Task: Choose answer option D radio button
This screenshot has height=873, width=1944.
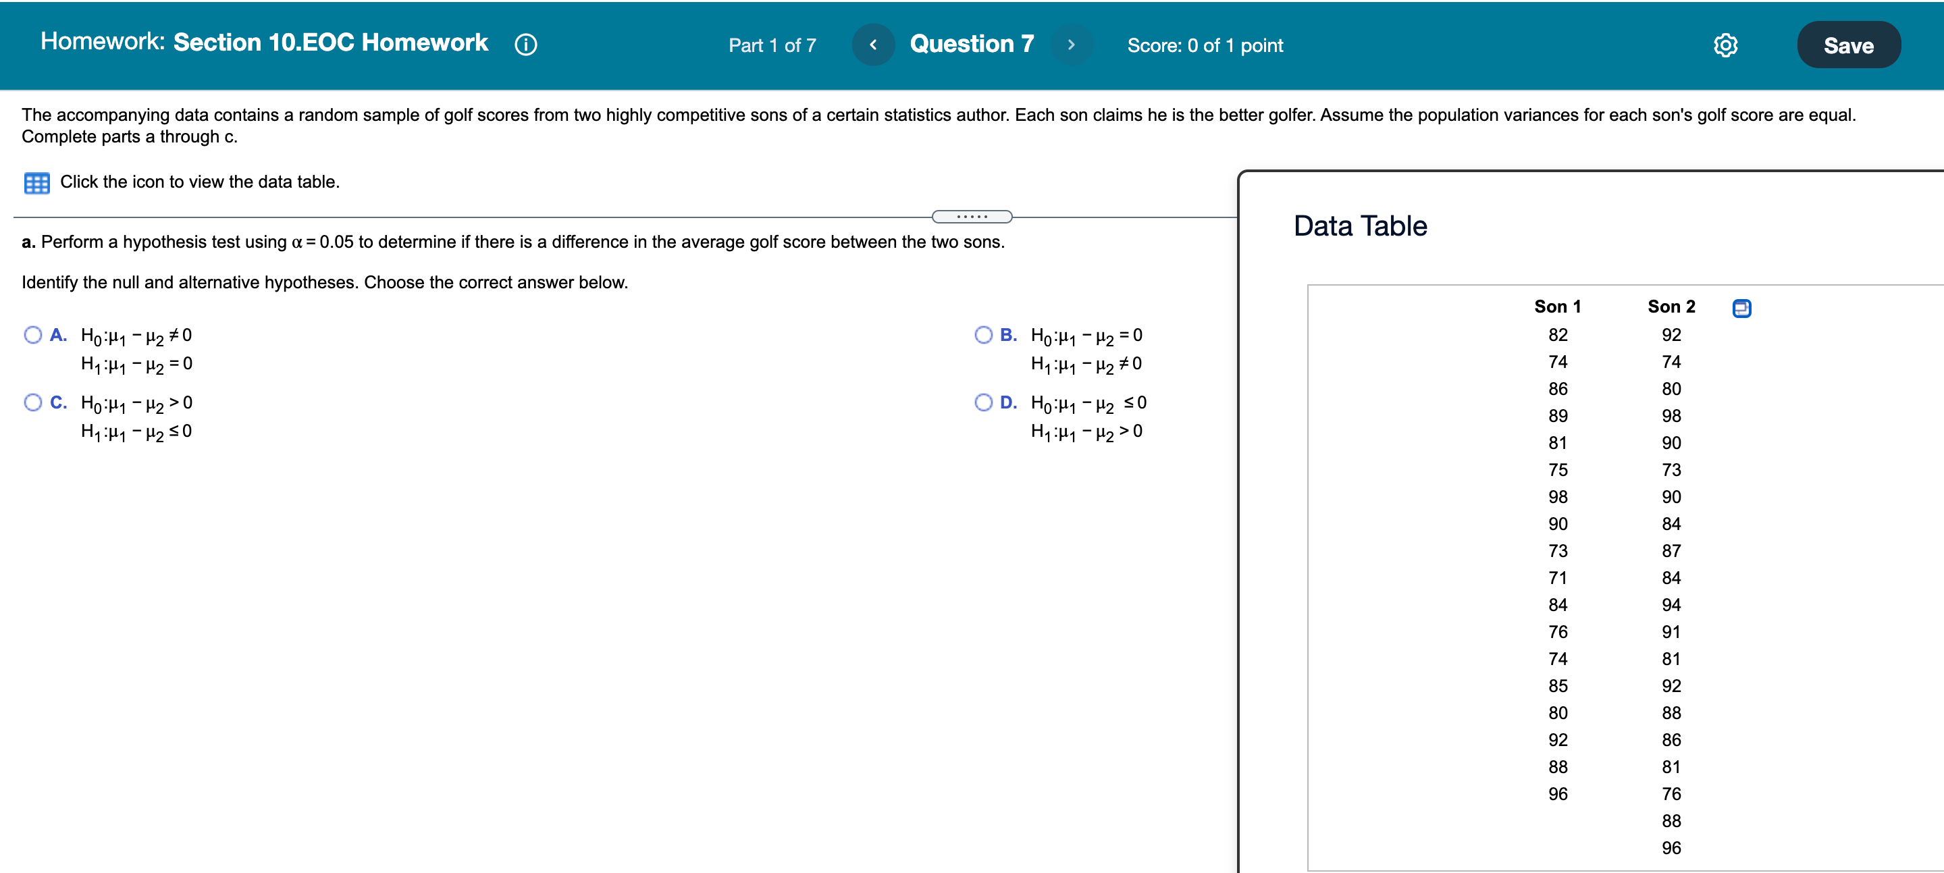Action: coord(983,402)
